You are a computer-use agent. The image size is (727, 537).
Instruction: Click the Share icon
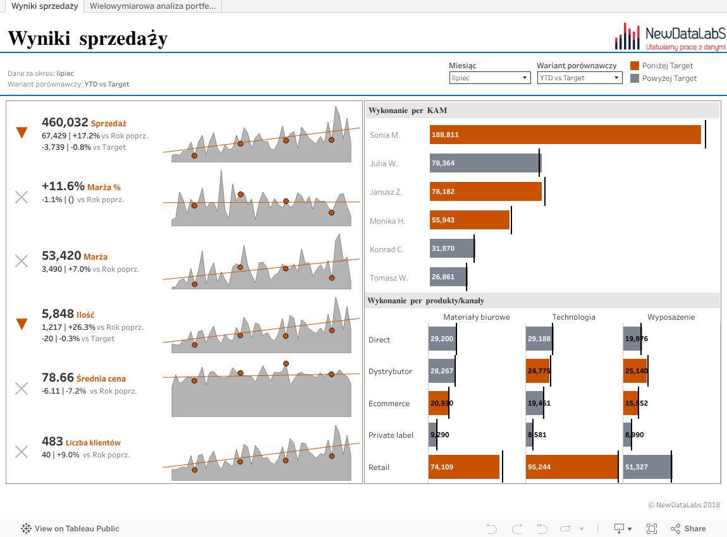pos(676,529)
